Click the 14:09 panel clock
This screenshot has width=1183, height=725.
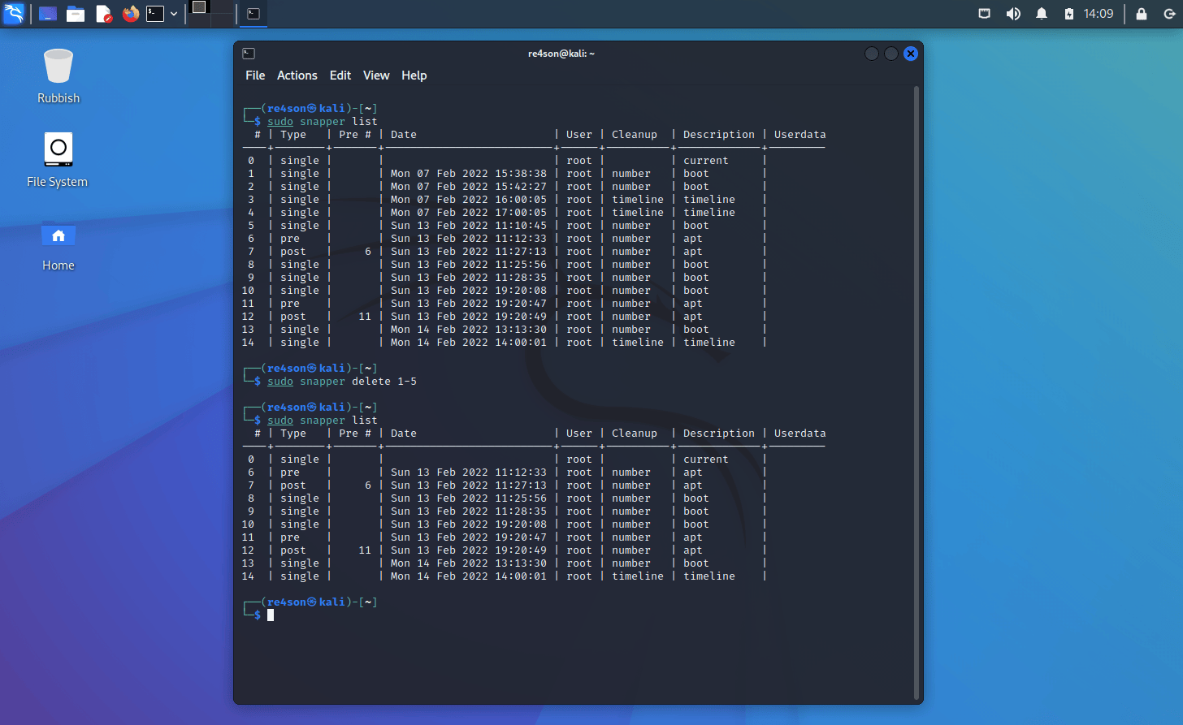coord(1098,14)
